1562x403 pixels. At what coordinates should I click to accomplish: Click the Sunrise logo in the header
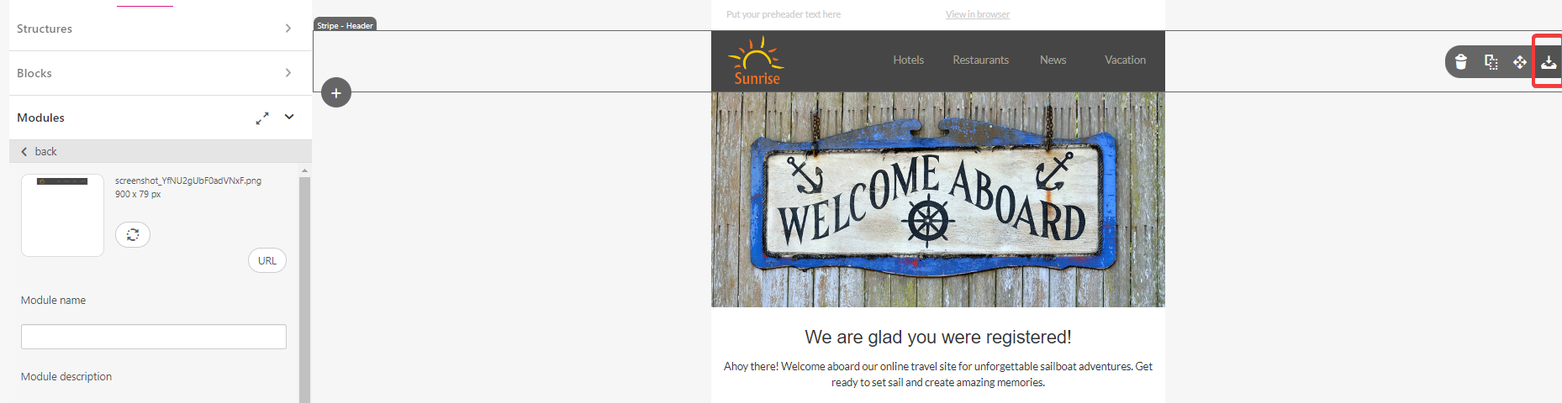pyautogui.click(x=756, y=60)
